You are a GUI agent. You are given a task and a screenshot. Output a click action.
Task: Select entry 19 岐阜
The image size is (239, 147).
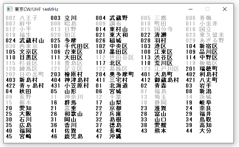pyautogui.click(x=198, y=103)
